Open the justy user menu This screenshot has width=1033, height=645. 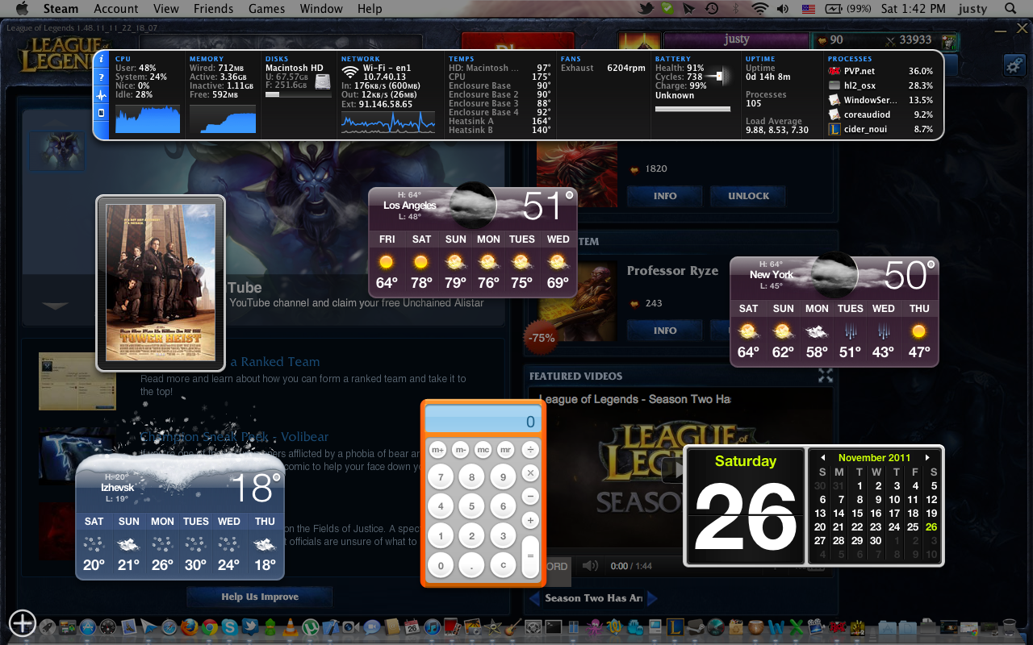tap(972, 9)
